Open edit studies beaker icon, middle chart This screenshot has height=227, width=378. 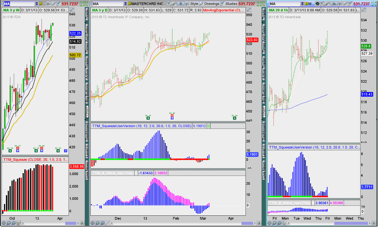coord(169,4)
